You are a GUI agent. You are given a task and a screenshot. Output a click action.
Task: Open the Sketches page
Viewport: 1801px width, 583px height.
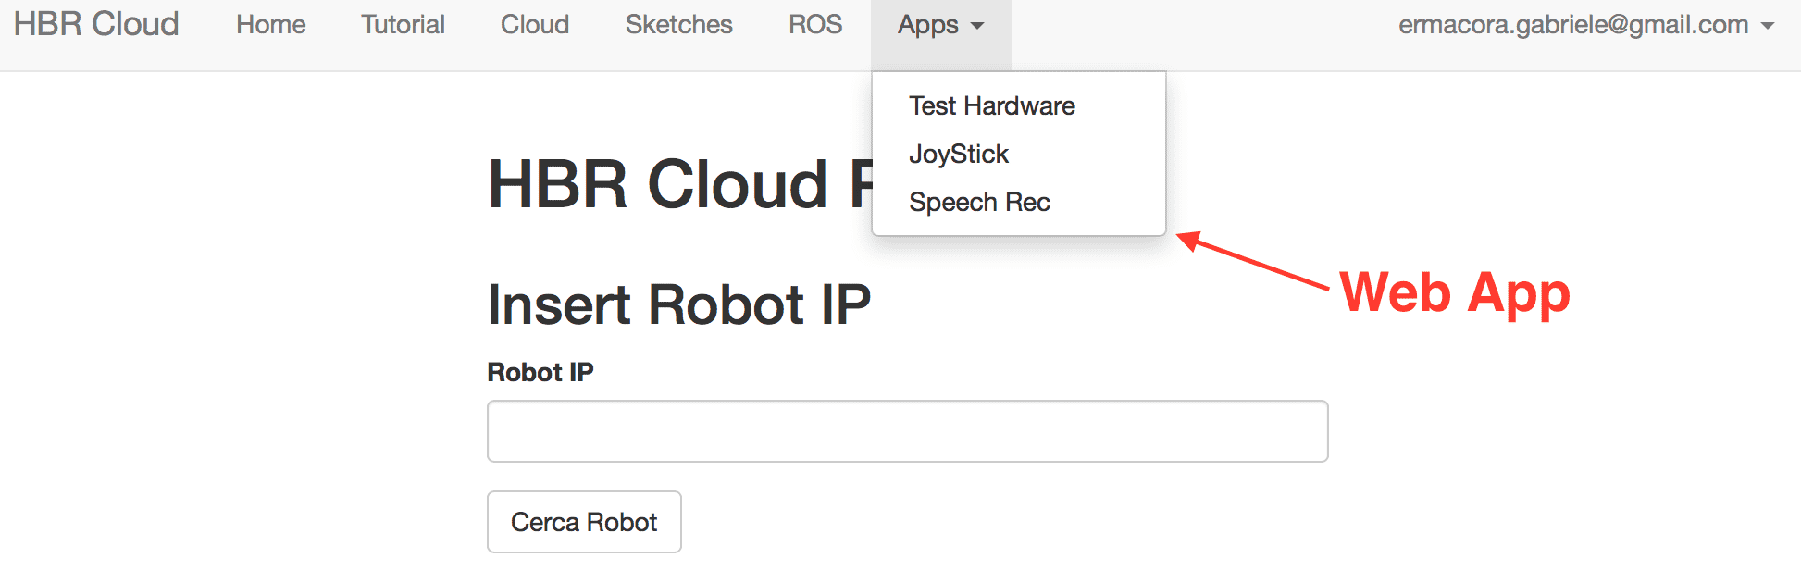[x=678, y=24]
